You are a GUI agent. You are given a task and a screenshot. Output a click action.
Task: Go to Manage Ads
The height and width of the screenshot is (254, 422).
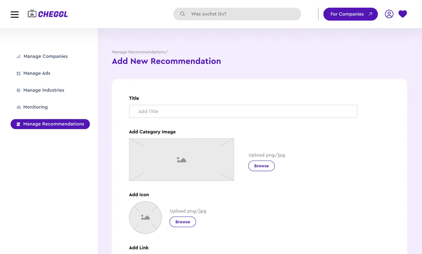36,73
